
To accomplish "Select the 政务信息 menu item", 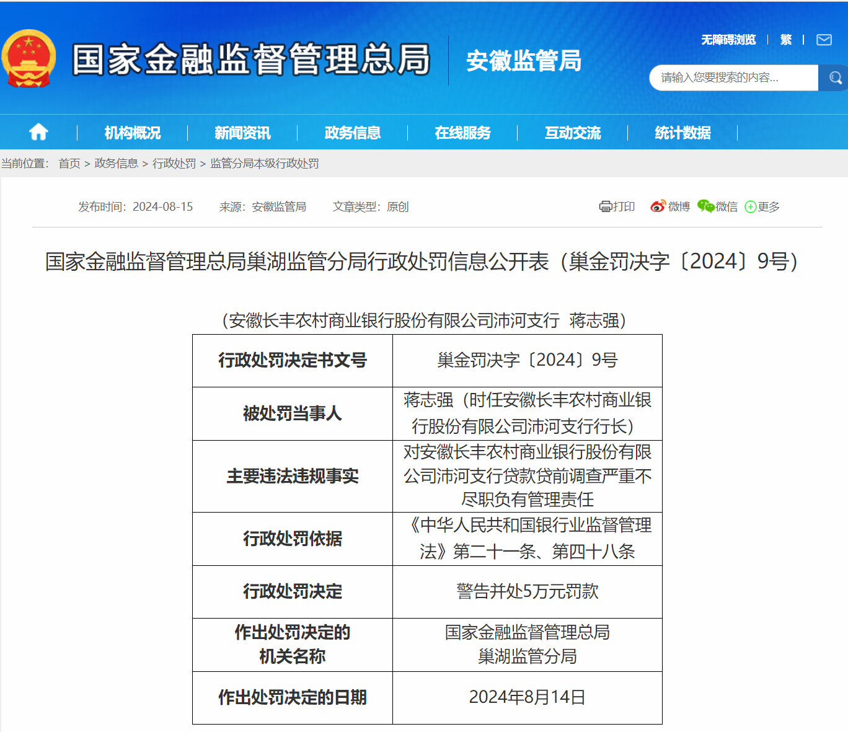I will (353, 133).
